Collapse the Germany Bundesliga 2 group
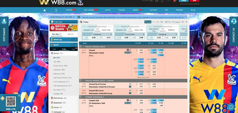The height and width of the screenshot is (113, 238). click(x=80, y=97)
